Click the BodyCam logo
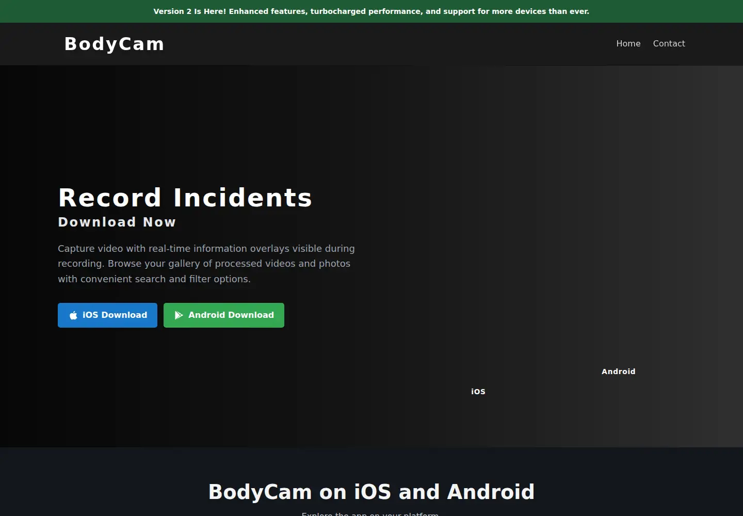 coord(114,44)
